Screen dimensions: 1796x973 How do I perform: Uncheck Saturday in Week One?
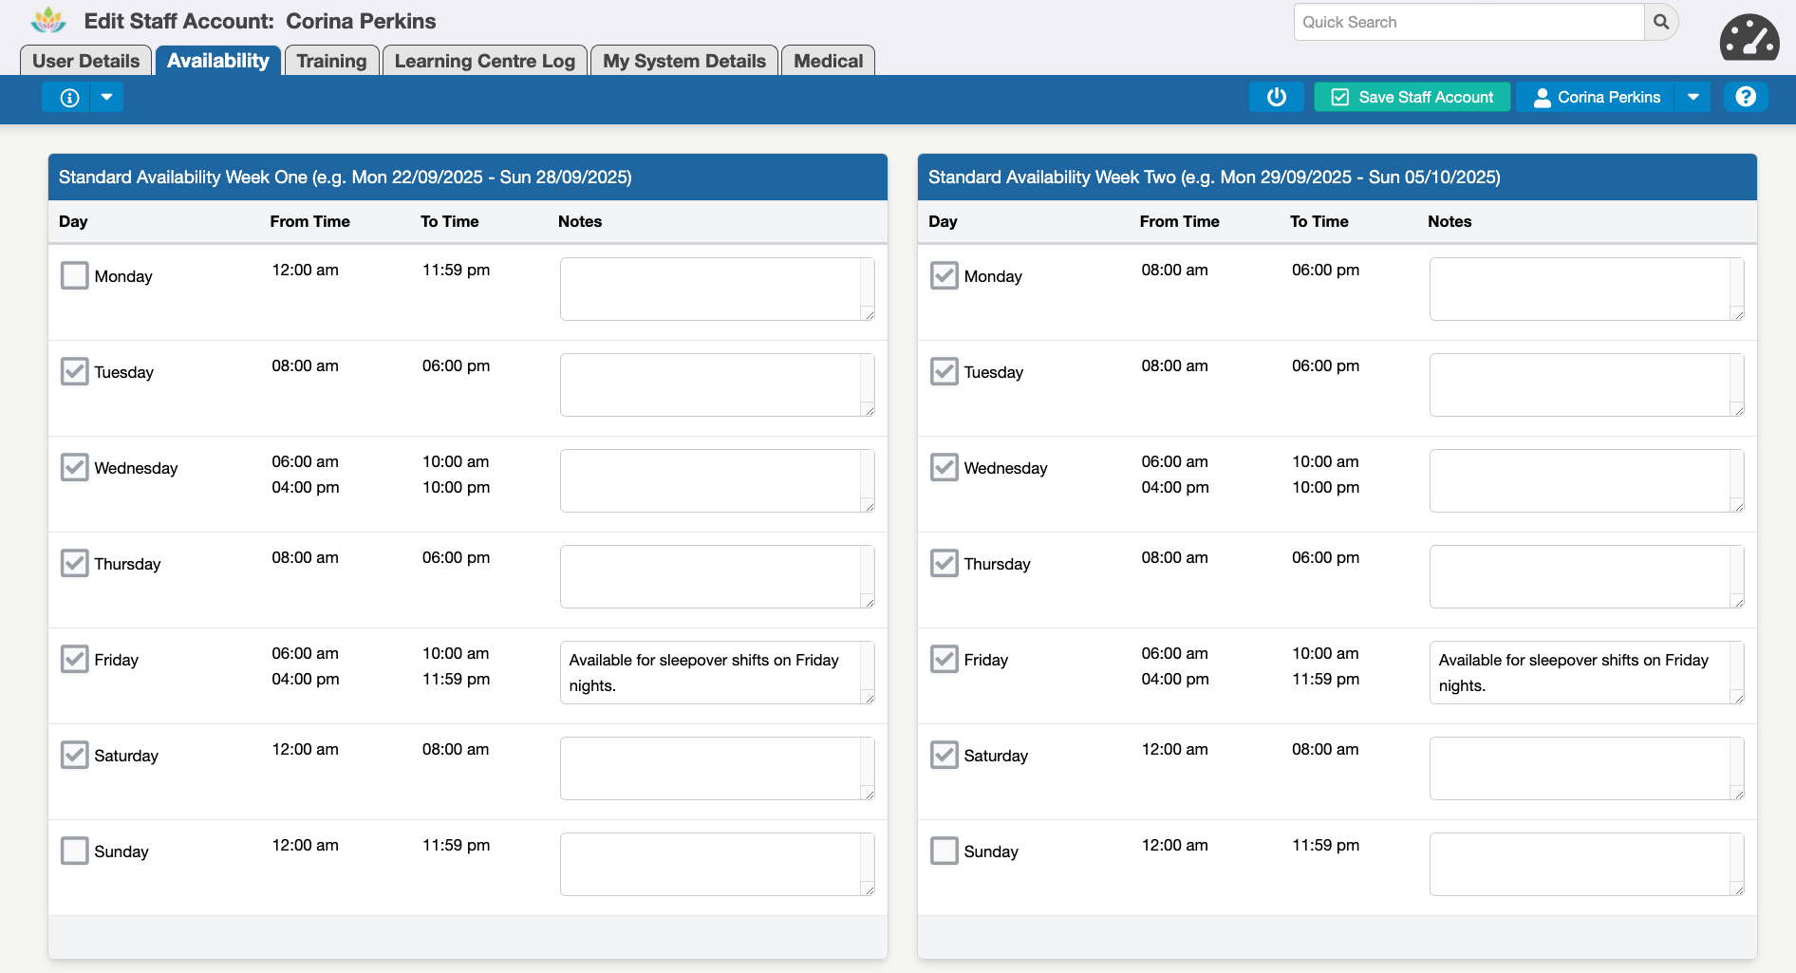[74, 755]
